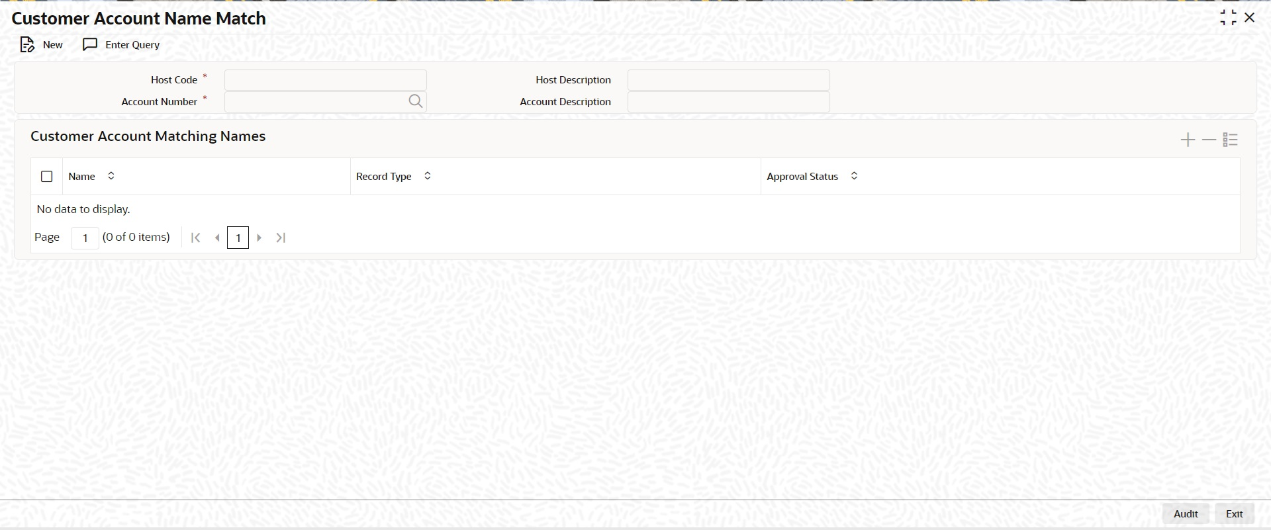This screenshot has height=530, width=1271.
Task: Add a row to Matching Names table
Action: [x=1188, y=140]
